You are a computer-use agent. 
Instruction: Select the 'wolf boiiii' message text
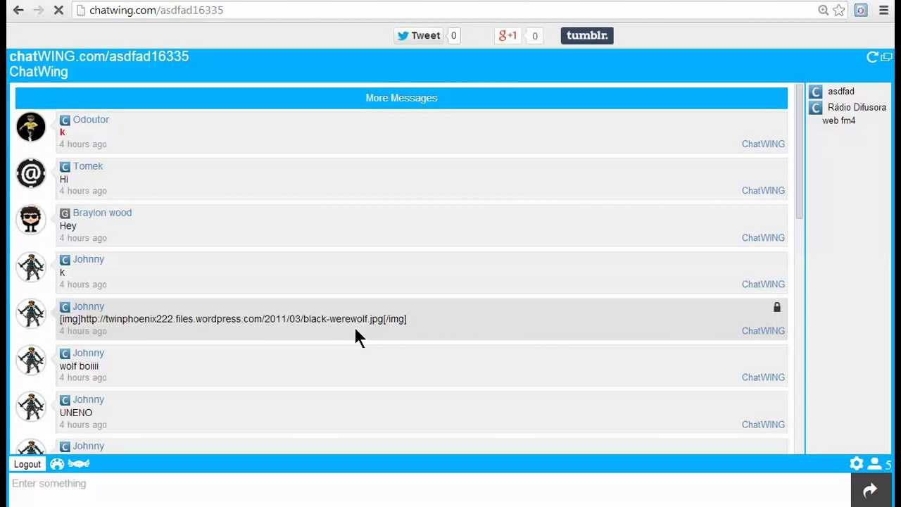(x=79, y=366)
